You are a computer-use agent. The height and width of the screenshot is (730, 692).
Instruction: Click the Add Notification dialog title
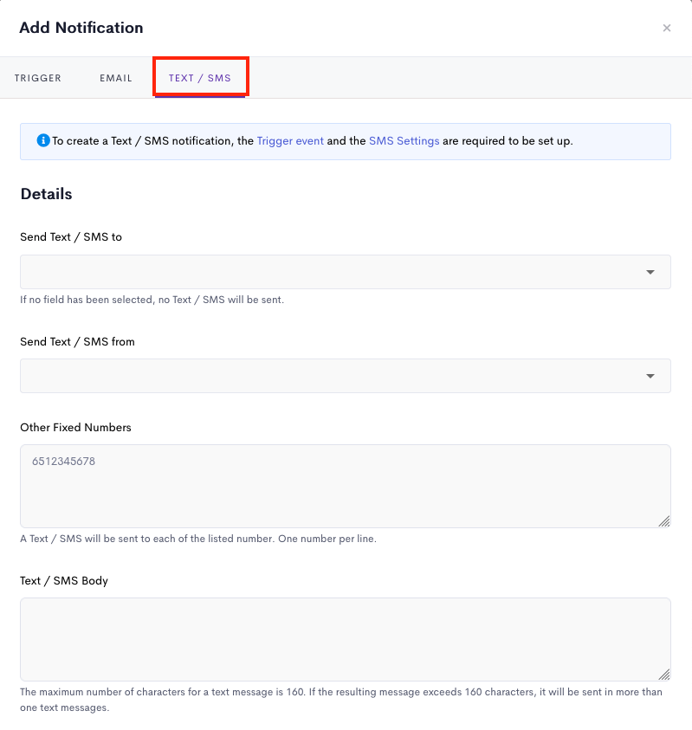[81, 28]
